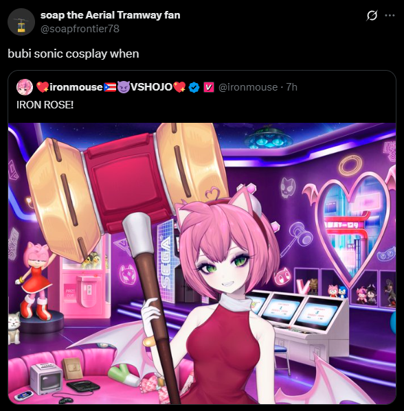Viewport: 404px width, 411px height.
Task: Click the pink VShojo affiliate badge
Action: [x=209, y=87]
